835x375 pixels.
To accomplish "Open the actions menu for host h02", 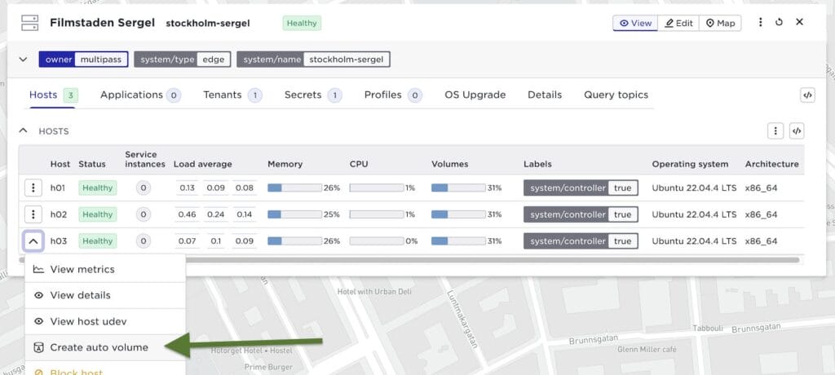I will (x=33, y=215).
